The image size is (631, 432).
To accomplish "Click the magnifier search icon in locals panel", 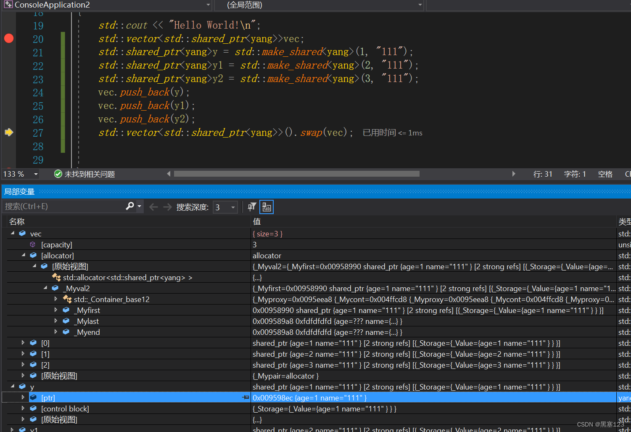I will click(130, 206).
